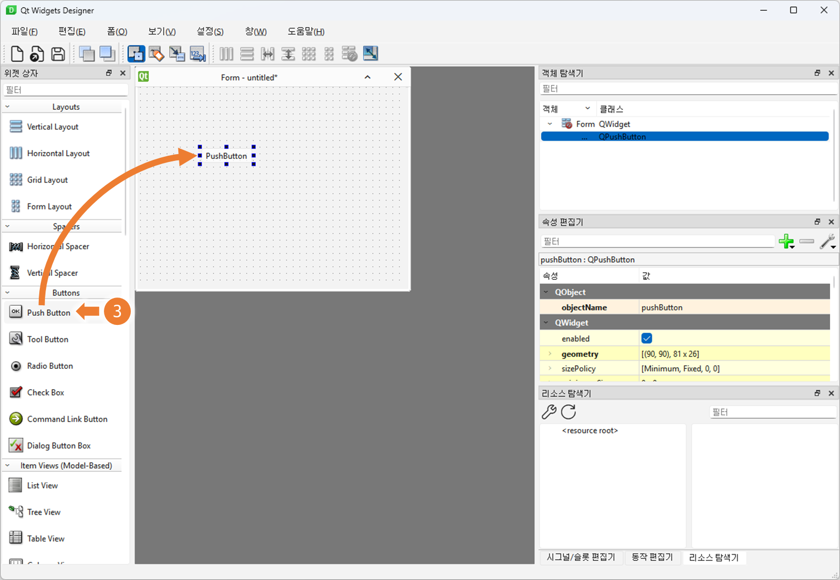
Task: Select QPushButton row in object inspector
Action: [685, 137]
